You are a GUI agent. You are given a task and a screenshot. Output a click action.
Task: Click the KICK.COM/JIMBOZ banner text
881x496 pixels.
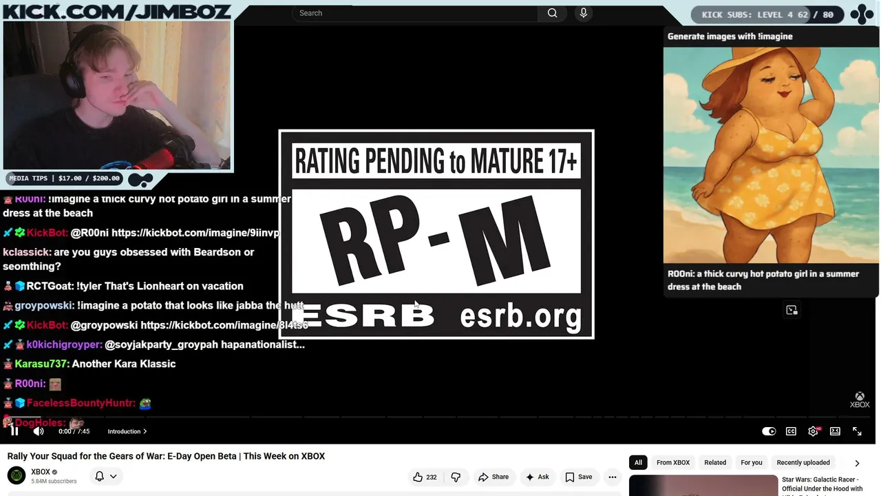click(x=116, y=10)
